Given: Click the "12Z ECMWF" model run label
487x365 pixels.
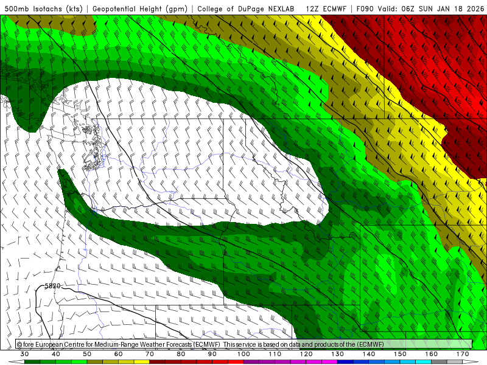Looking at the screenshot, I should tap(326, 9).
